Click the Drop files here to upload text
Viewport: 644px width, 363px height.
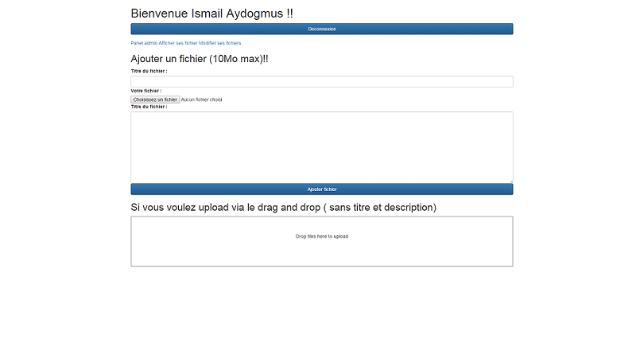[321, 236]
